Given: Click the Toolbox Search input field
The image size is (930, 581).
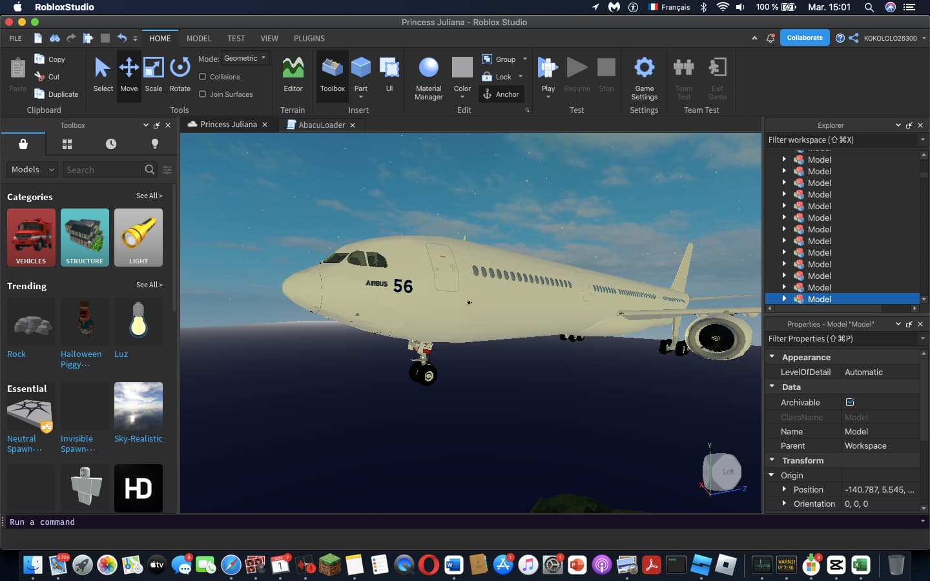Looking at the screenshot, I should pos(102,170).
